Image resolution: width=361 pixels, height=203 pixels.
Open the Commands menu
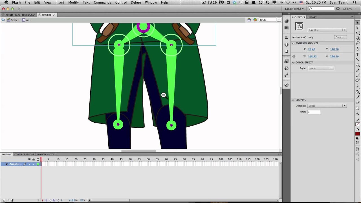(102, 2)
